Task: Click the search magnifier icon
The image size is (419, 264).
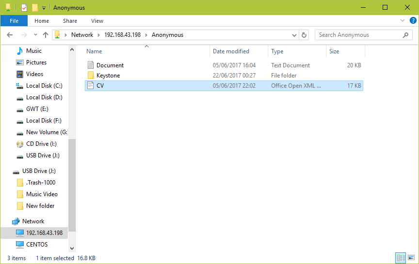Action: pyautogui.click(x=405, y=35)
